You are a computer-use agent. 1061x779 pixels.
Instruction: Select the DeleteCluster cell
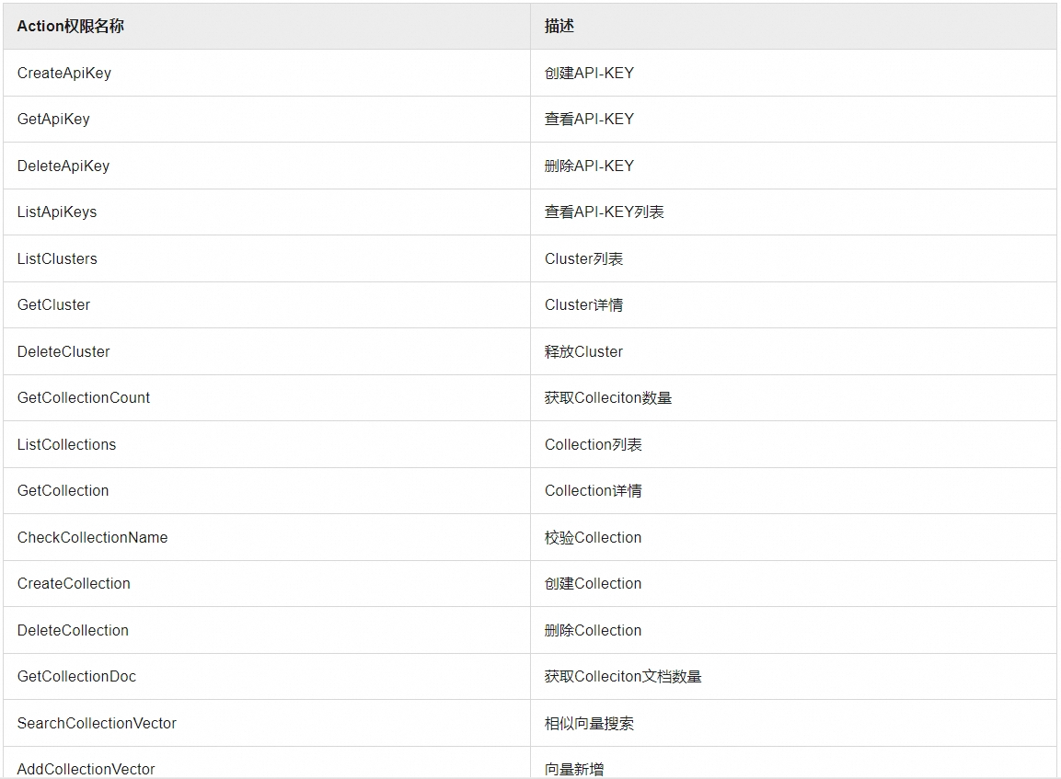coord(63,351)
